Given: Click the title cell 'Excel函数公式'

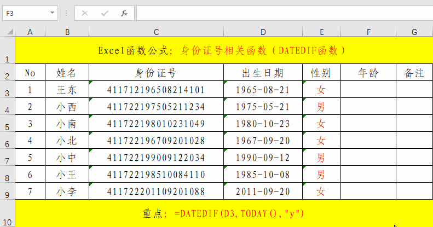Looking at the screenshot, I should 224,50.
